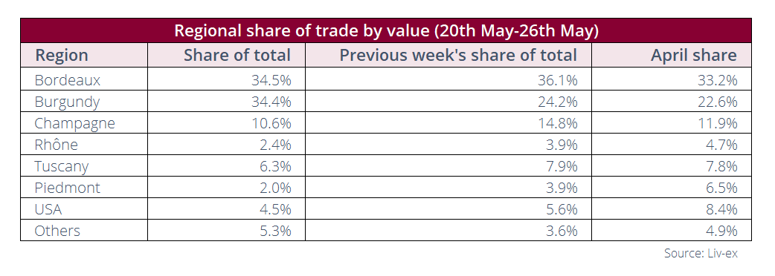Select the Piedmont row label

point(68,188)
